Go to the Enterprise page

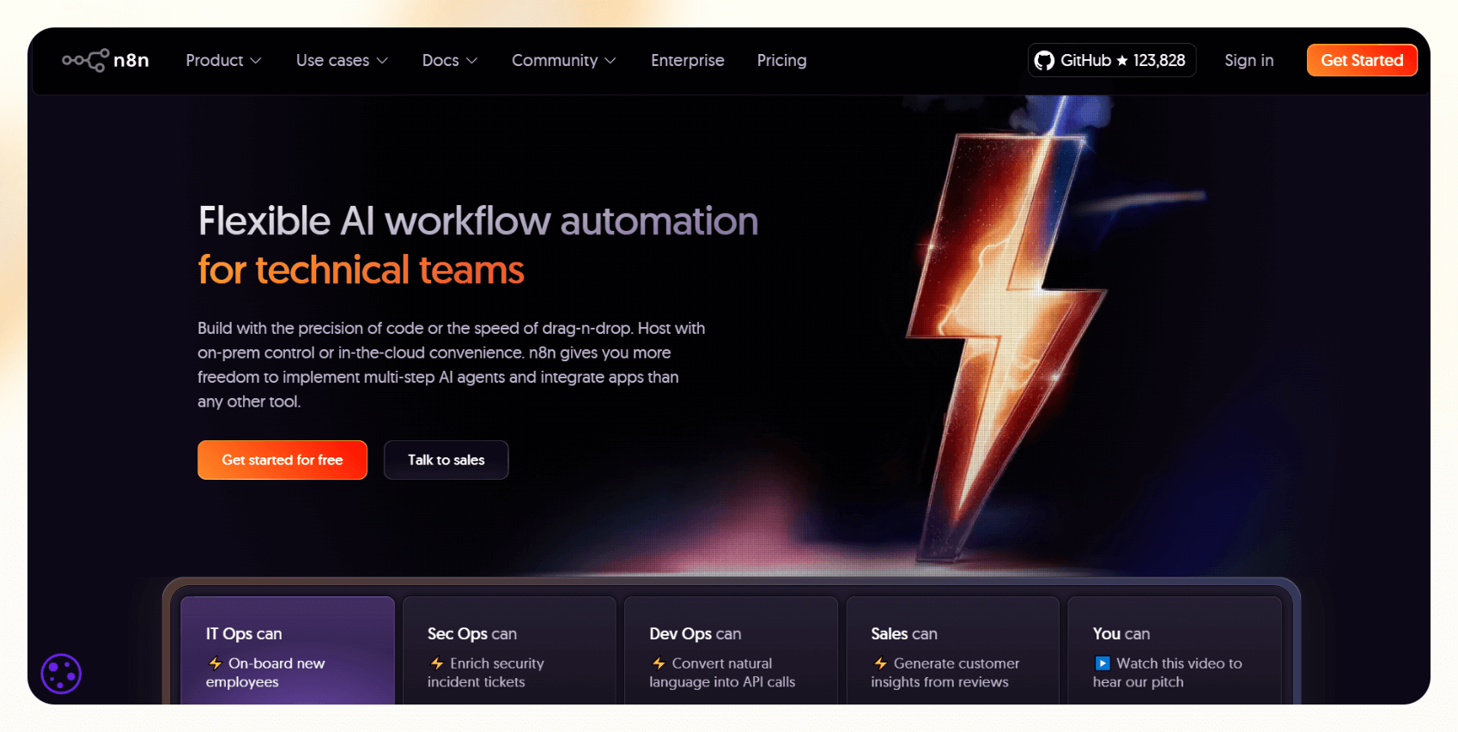pyautogui.click(x=688, y=60)
